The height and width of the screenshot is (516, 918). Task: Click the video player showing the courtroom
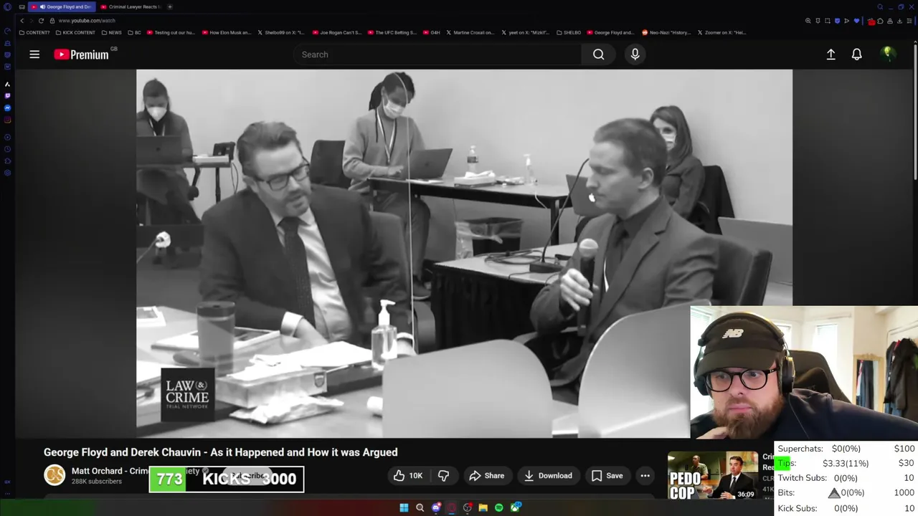click(x=464, y=253)
